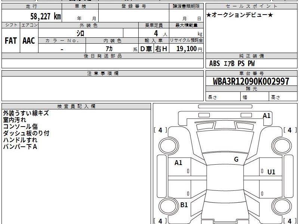Viewport: 299px width, 224px height.
Task: Select the A1 mark on the front bumper
Action: click(266, 116)
